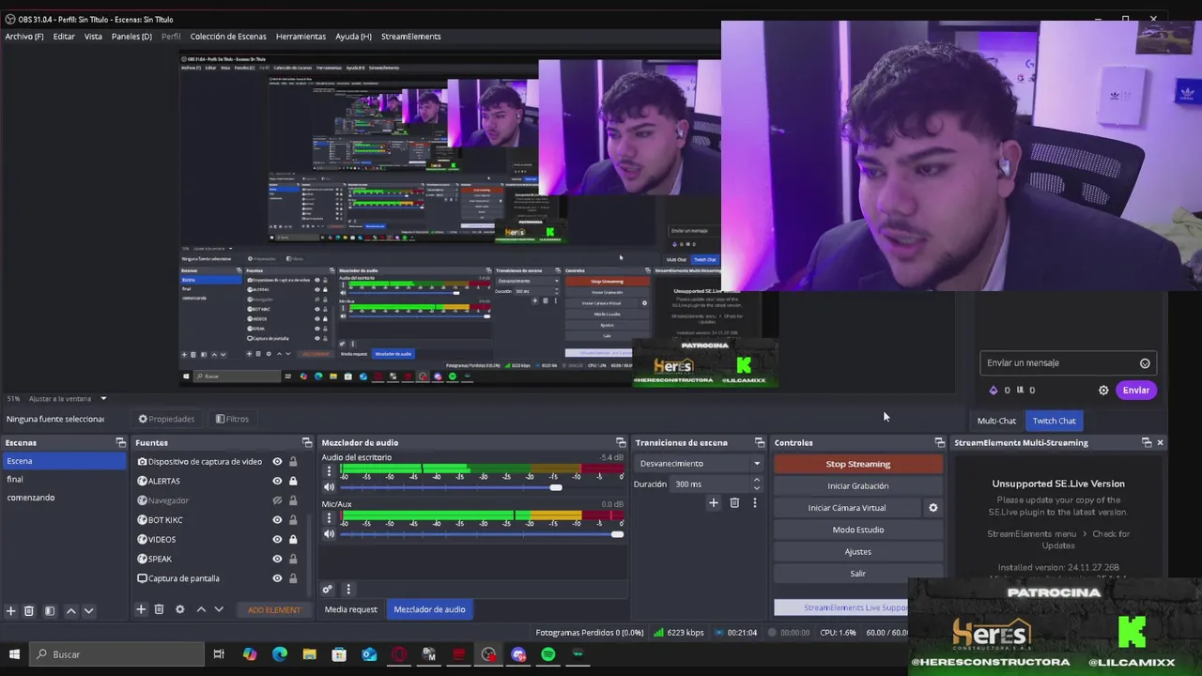Open virtual camera settings gear
The width and height of the screenshot is (1202, 676).
(932, 508)
